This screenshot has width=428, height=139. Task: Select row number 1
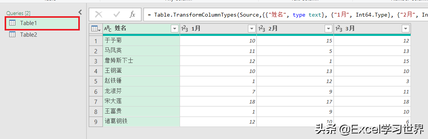pyautogui.click(x=96, y=41)
